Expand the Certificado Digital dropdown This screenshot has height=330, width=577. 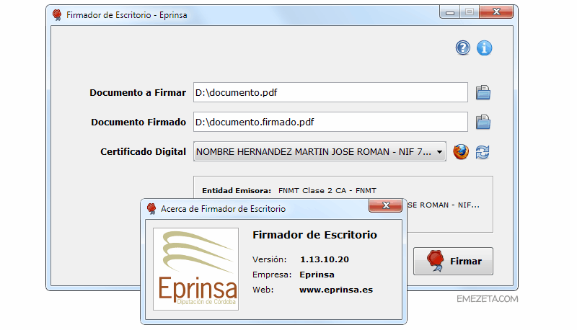point(439,152)
